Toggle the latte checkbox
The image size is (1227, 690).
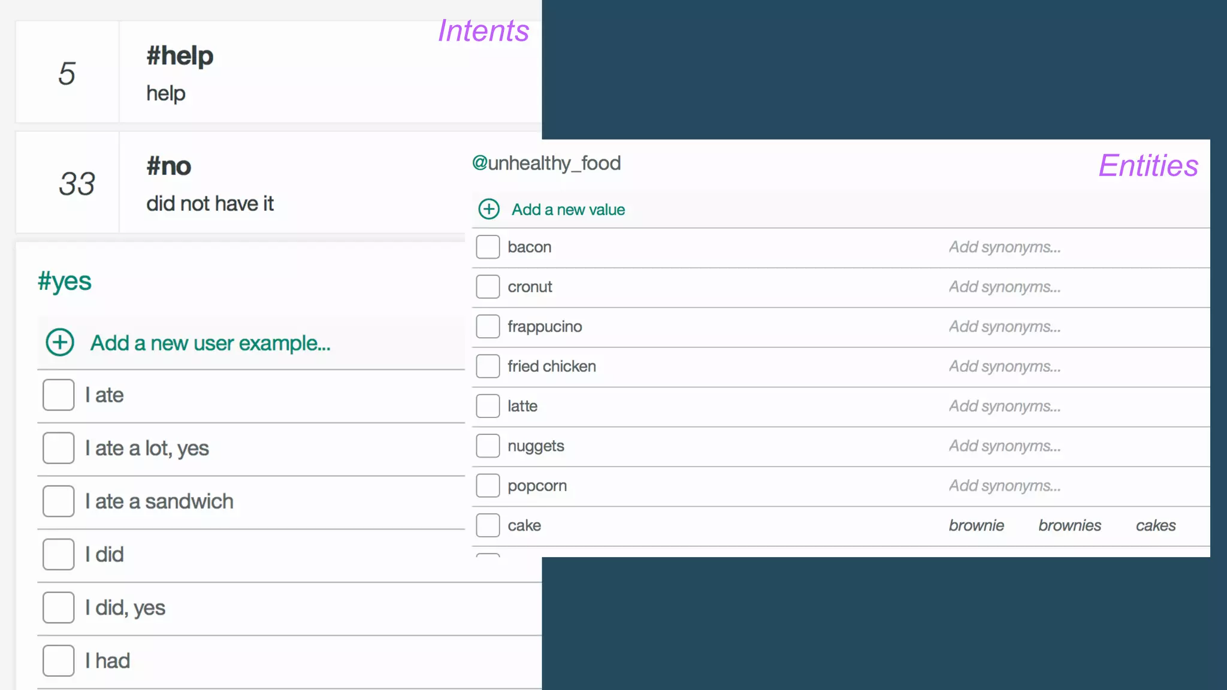click(x=488, y=406)
